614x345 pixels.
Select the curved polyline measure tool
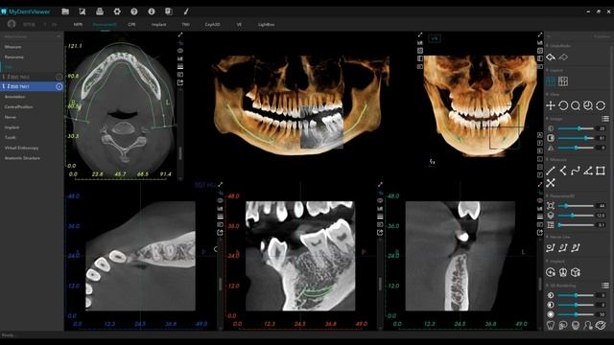click(576, 171)
